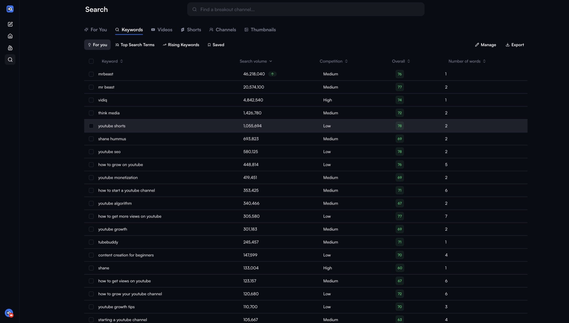Switch to the For You main tab

coord(96,30)
